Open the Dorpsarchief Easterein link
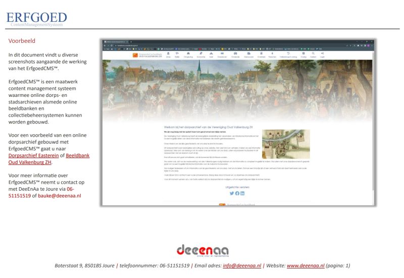Viewport: 404px width, 278px height. (33, 155)
